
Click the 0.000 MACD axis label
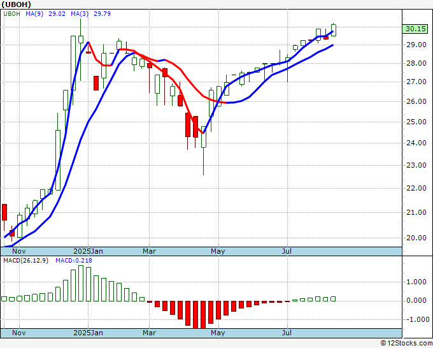(x=416, y=300)
